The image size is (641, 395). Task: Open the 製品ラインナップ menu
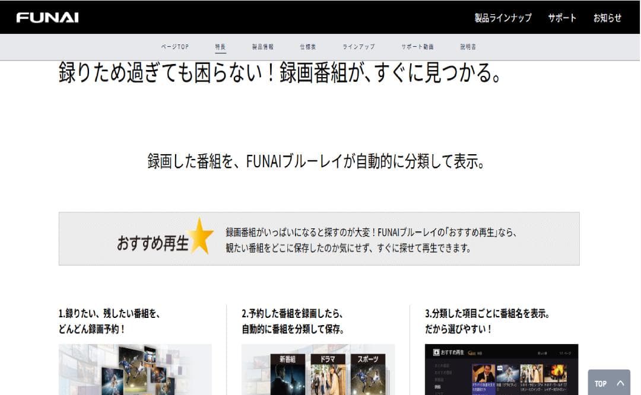502,18
